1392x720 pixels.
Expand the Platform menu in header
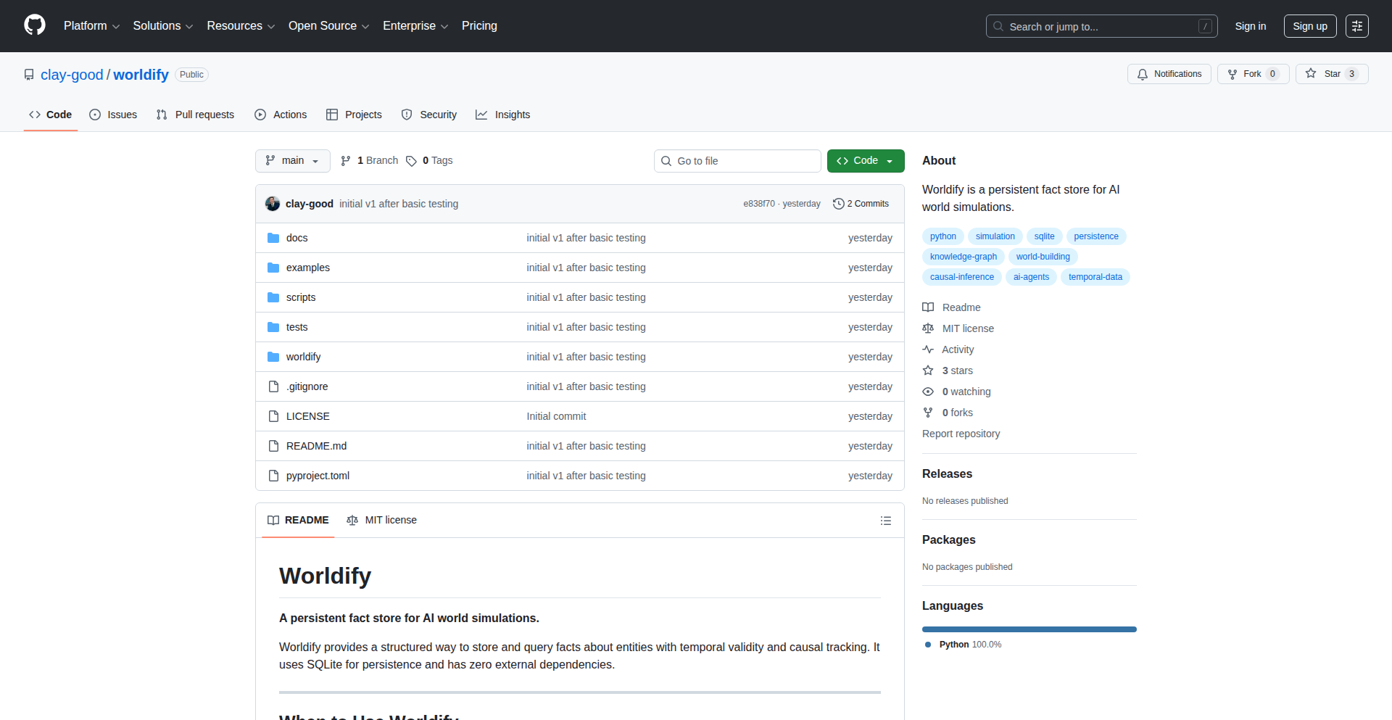coord(91,26)
